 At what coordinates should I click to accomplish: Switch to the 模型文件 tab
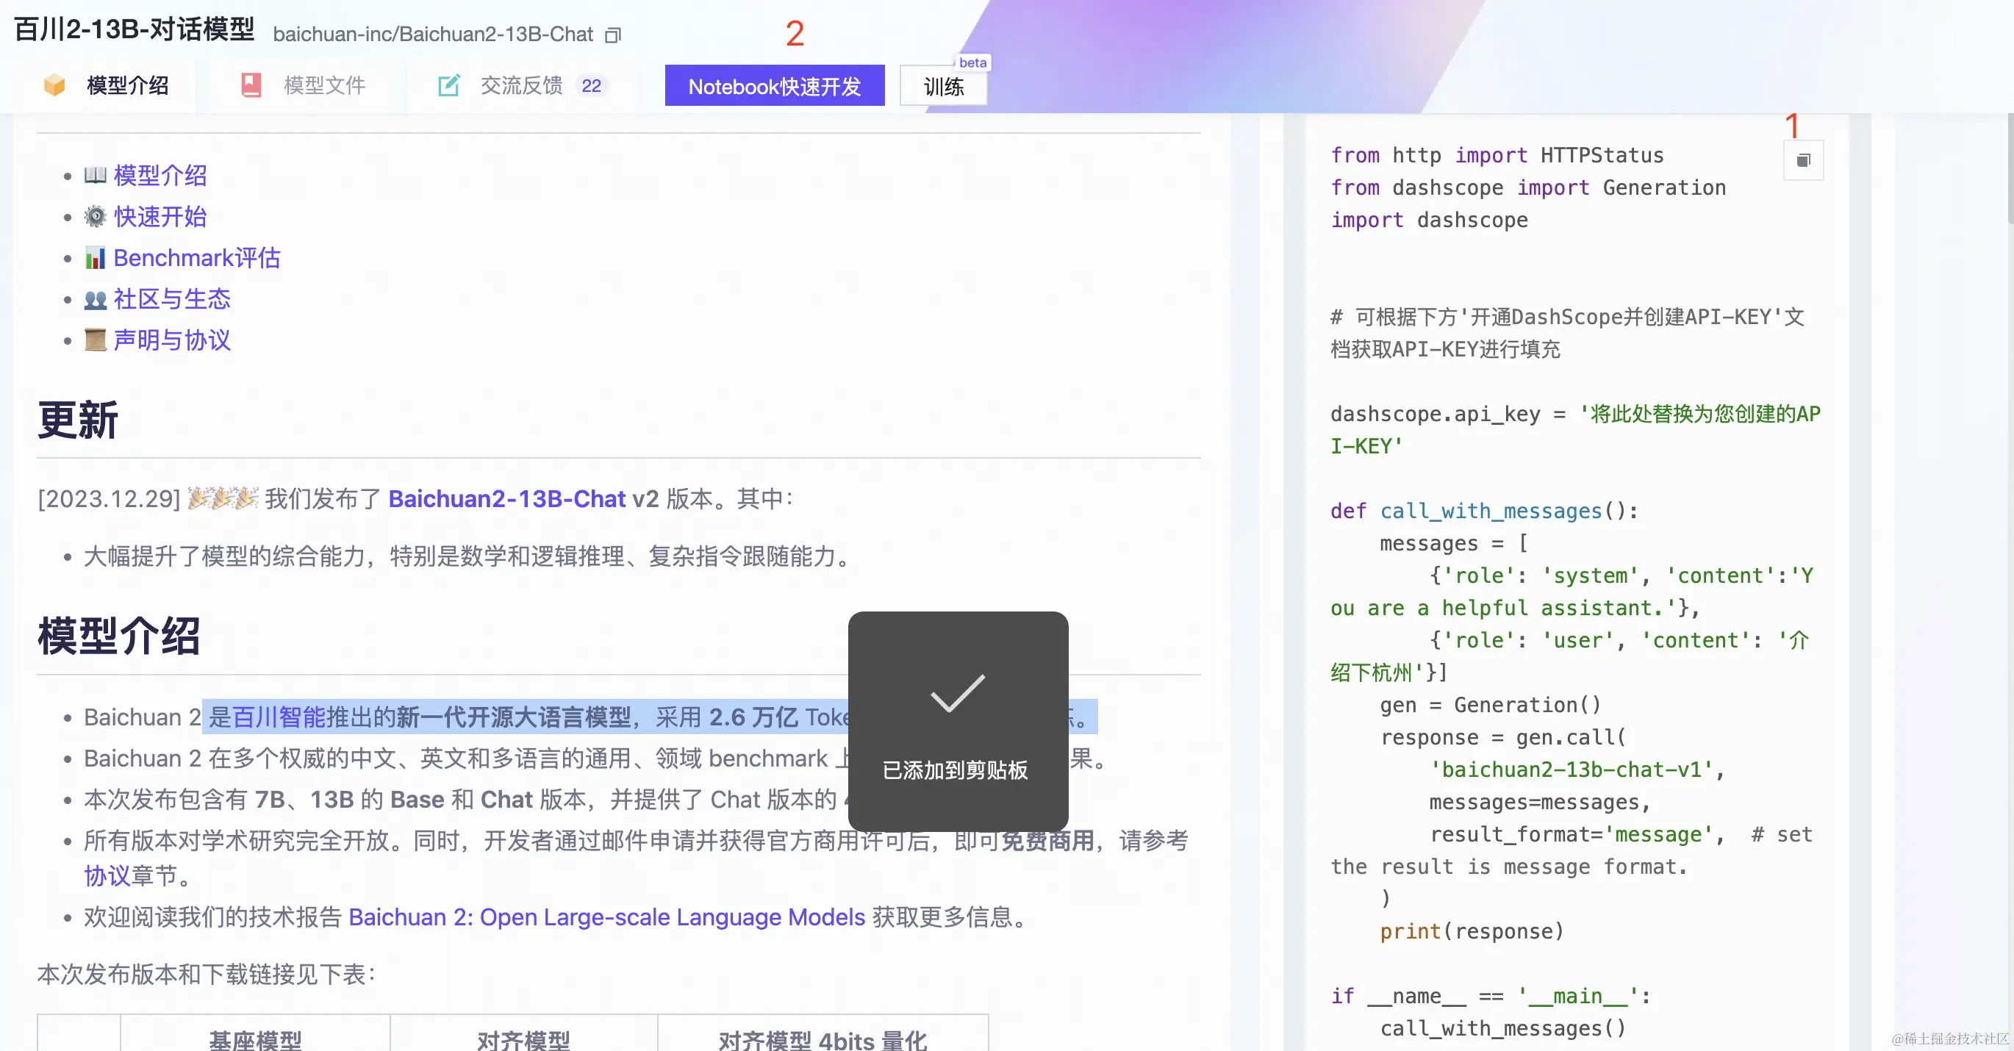point(323,85)
